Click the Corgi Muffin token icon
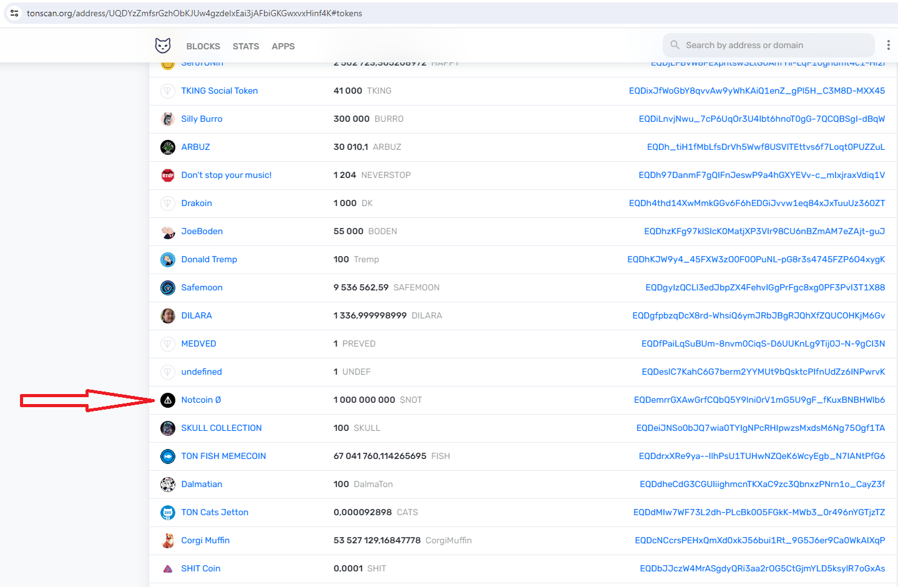The width and height of the screenshot is (898, 587). (x=168, y=541)
